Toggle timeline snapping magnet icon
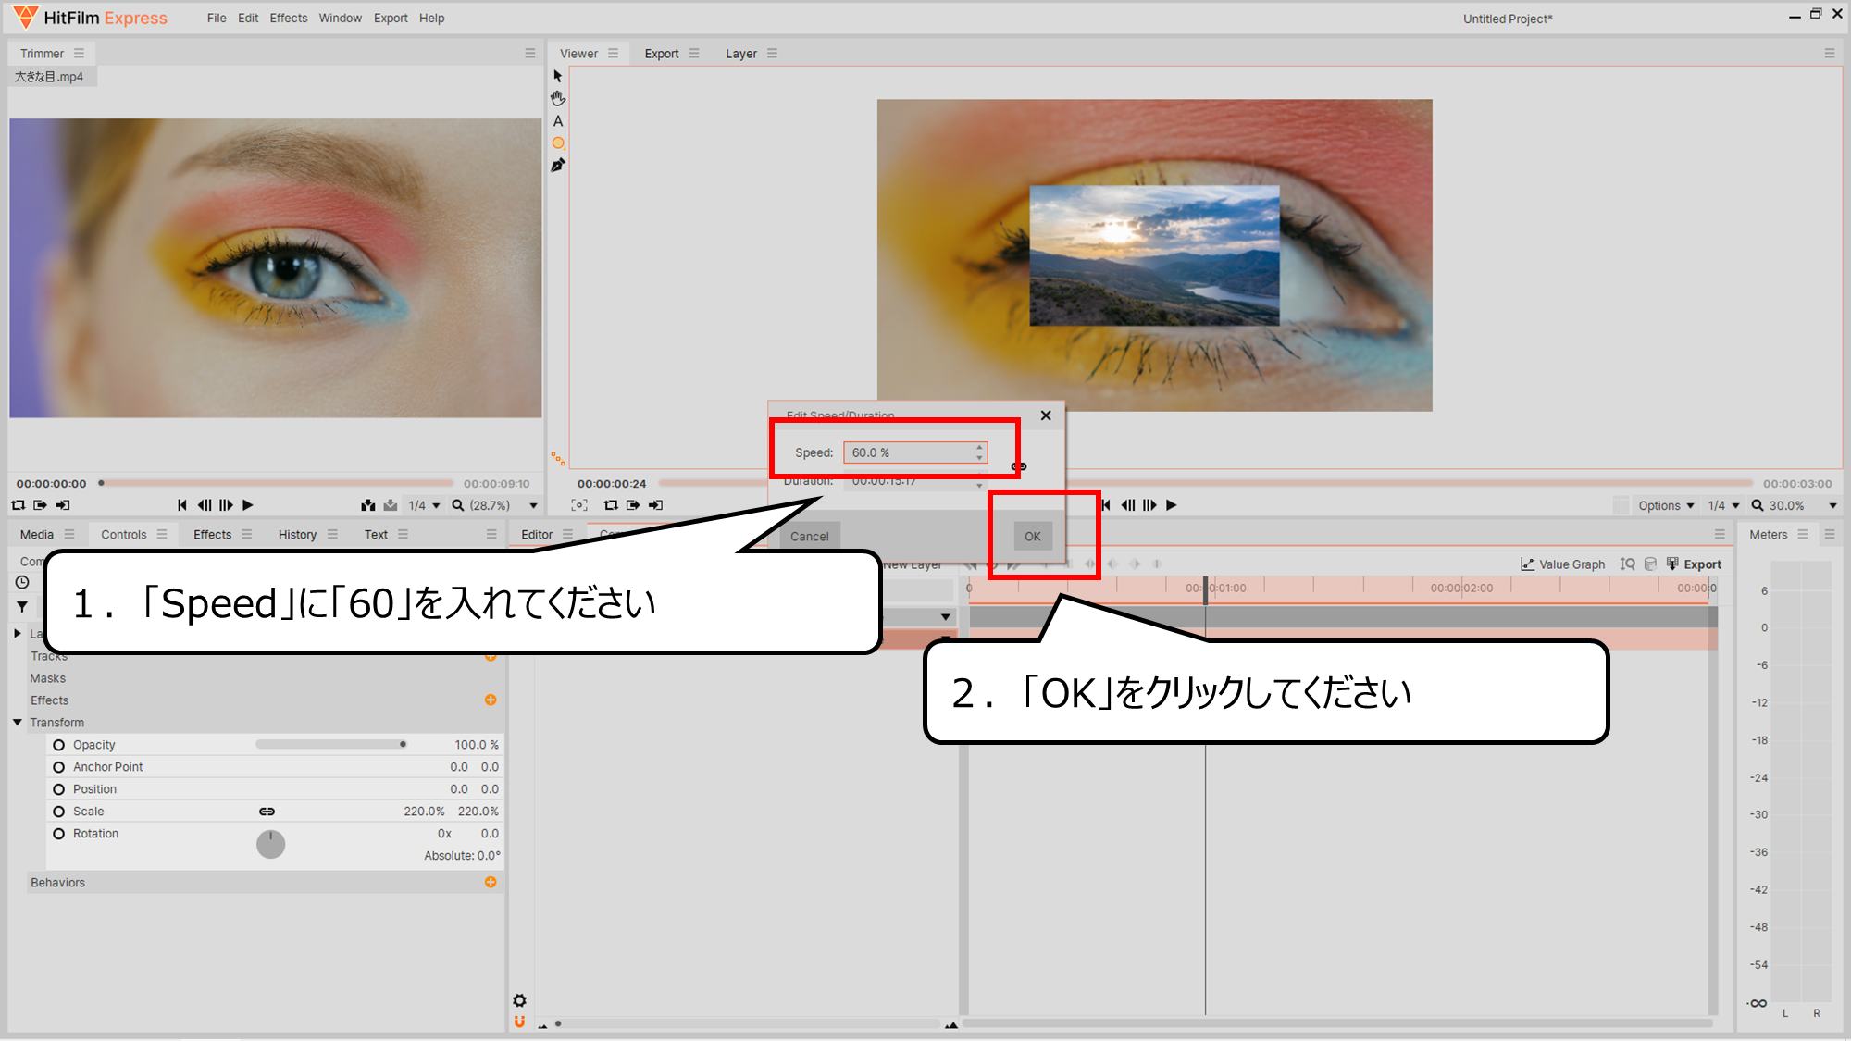 [519, 1022]
